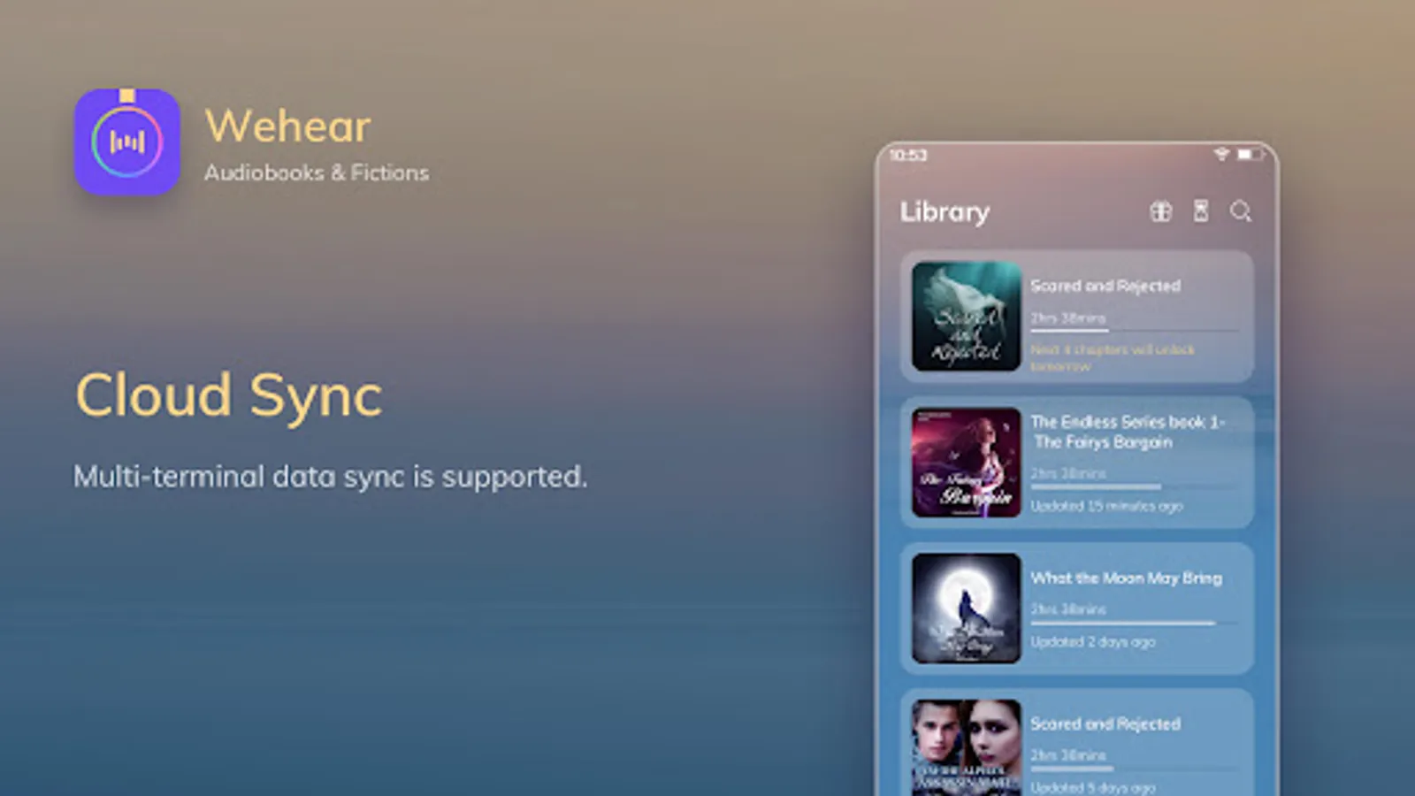Click "Updated 5 days ago" status text
Image resolution: width=1415 pixels, height=796 pixels.
pyautogui.click(x=1093, y=787)
